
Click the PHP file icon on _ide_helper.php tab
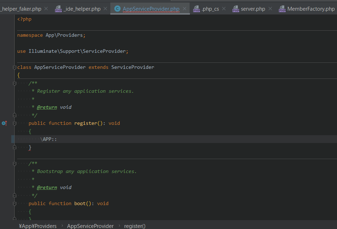coord(58,9)
